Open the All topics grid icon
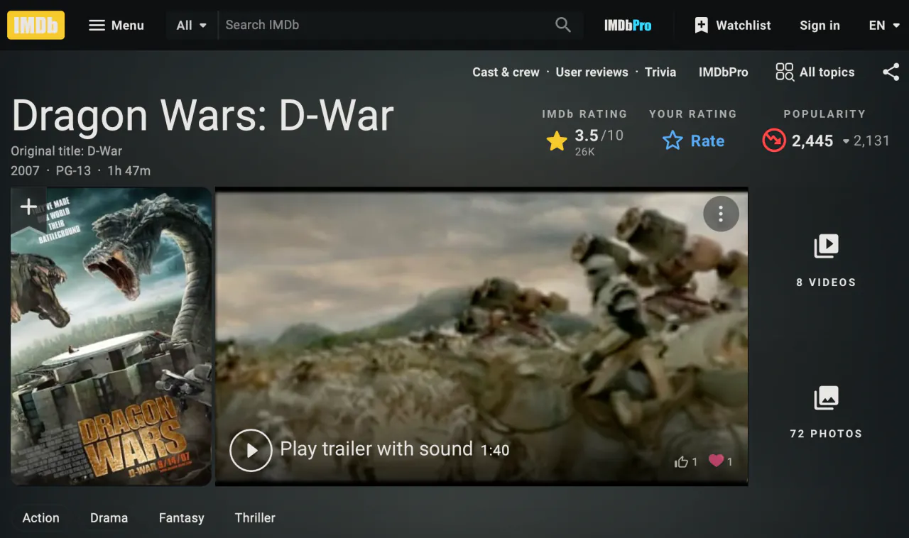Screen dimensions: 909x538 point(785,72)
